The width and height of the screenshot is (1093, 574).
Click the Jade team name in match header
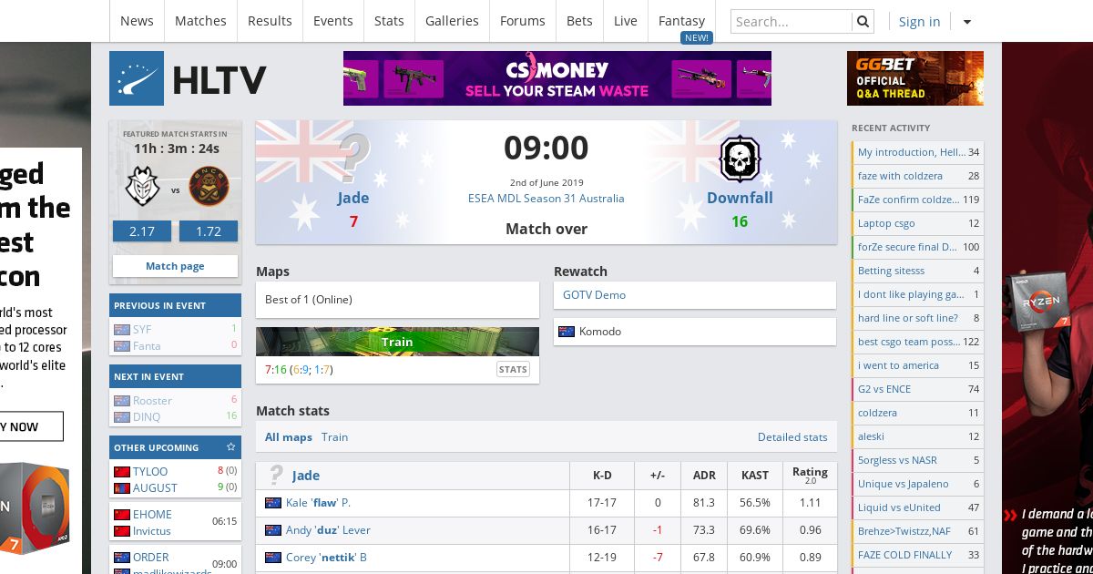click(353, 198)
